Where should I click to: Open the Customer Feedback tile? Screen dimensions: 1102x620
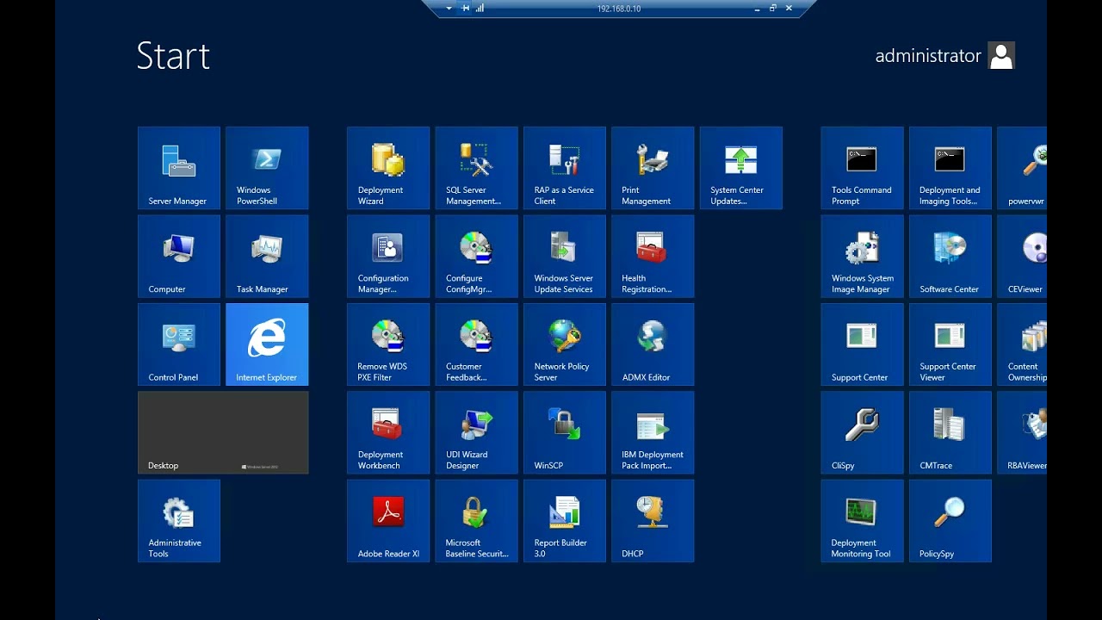[x=476, y=344]
